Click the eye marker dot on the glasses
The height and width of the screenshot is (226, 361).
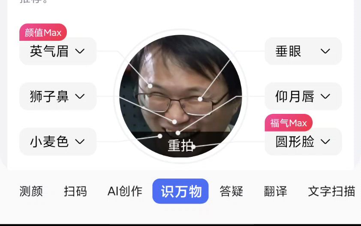(x=200, y=99)
